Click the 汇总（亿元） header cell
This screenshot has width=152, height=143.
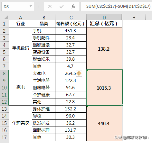coord(104,24)
